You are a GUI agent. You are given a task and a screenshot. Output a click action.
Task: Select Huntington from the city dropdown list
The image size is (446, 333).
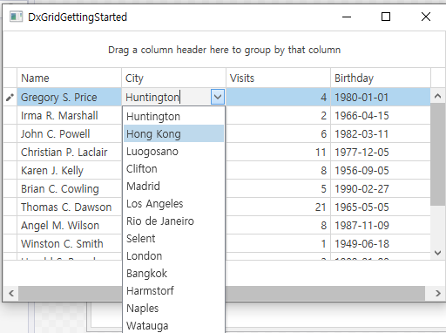(x=173, y=116)
